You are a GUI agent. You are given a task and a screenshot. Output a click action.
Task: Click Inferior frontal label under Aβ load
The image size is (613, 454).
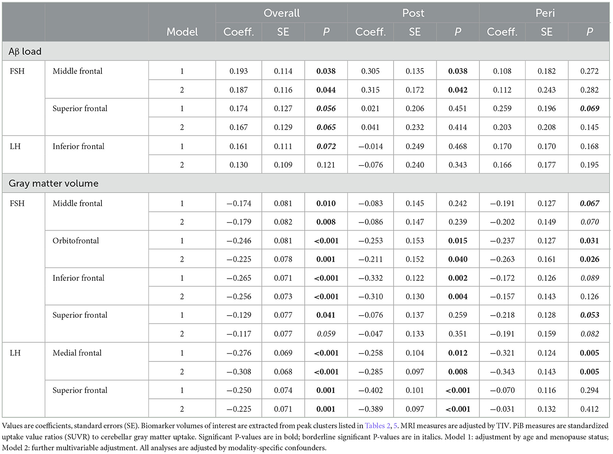pyautogui.click(x=78, y=146)
